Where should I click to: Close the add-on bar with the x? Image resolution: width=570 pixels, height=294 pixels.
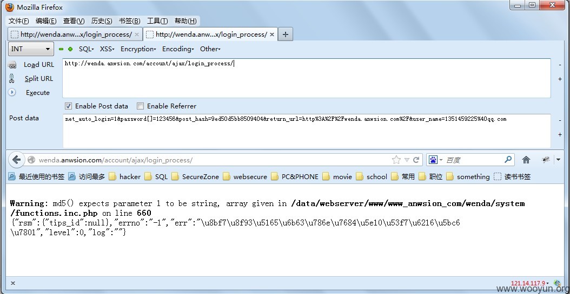coord(13,283)
